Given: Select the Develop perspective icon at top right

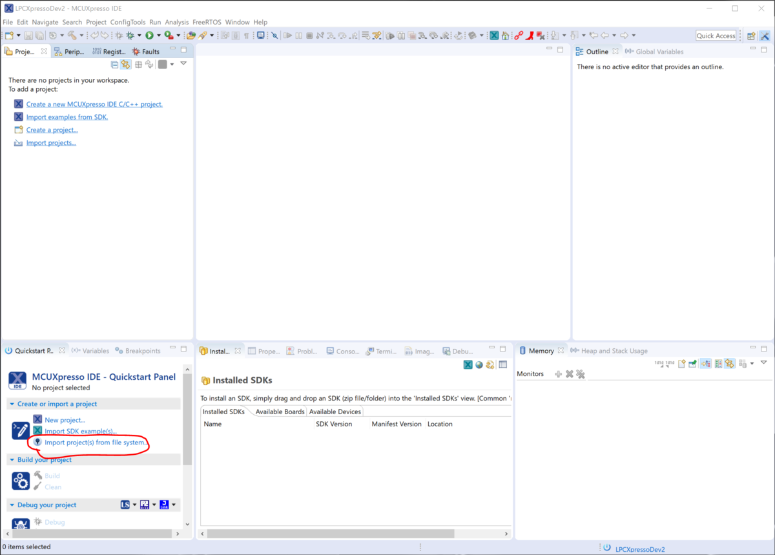Looking at the screenshot, I should 764,36.
